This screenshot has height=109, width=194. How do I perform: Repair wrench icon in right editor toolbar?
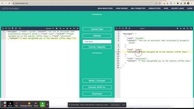[x=129, y=28]
